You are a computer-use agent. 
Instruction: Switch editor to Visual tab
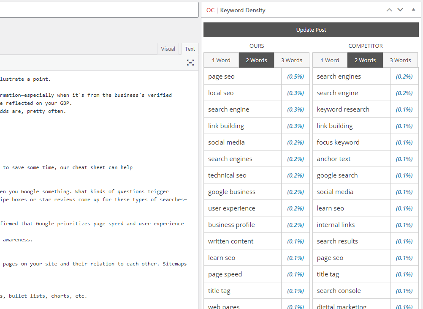(x=168, y=49)
